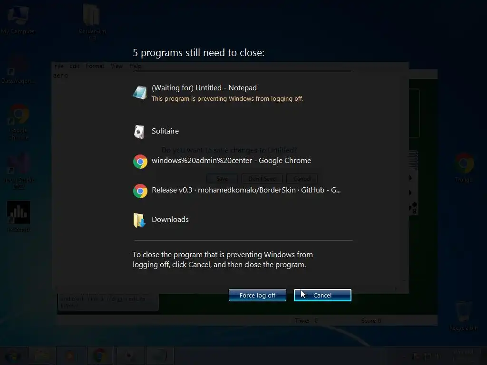Screen dimensions: 487x365
Task: Click the Start orb on taskbar
Action: coord(12,356)
